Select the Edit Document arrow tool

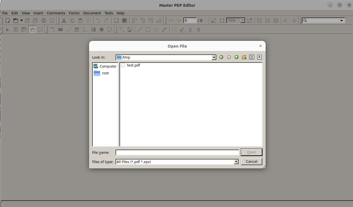point(8,30)
